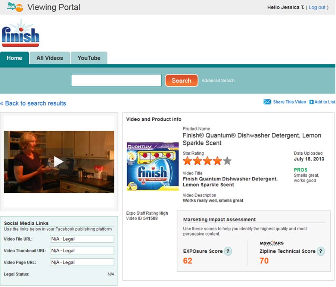Image resolution: width=336 pixels, height=287 pixels.
Task: Click the Expo logo icon in header
Action: [15, 7]
